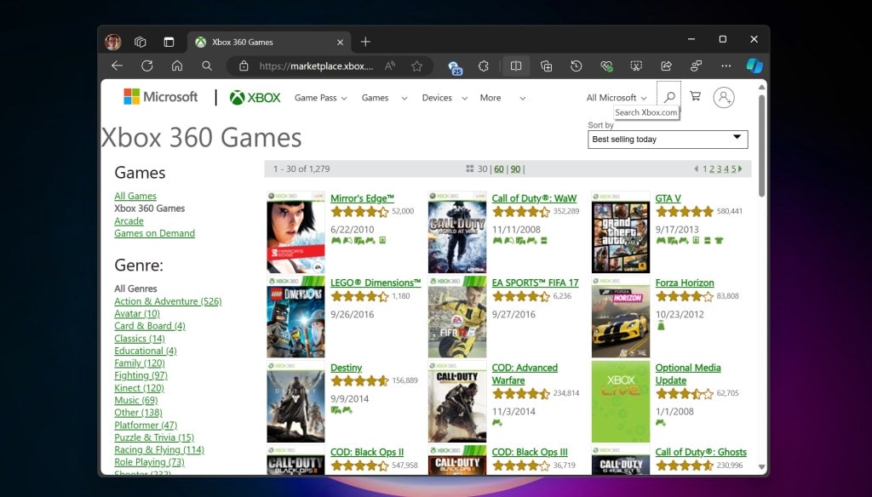Screen dimensions: 872x497
Task: Filter by Kinect (120) genre
Action: tap(139, 387)
